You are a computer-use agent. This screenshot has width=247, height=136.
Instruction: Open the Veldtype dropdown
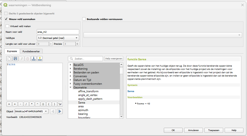tap(58, 38)
